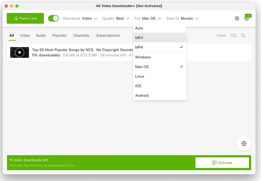
Task: Click the 1 item counter
Action: [221, 35]
